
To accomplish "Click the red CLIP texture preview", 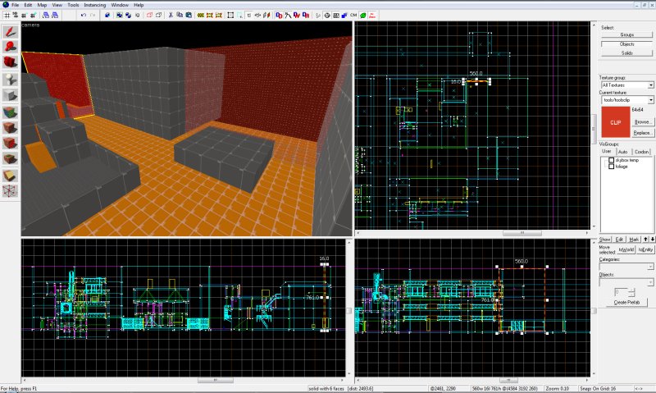I will [x=616, y=122].
